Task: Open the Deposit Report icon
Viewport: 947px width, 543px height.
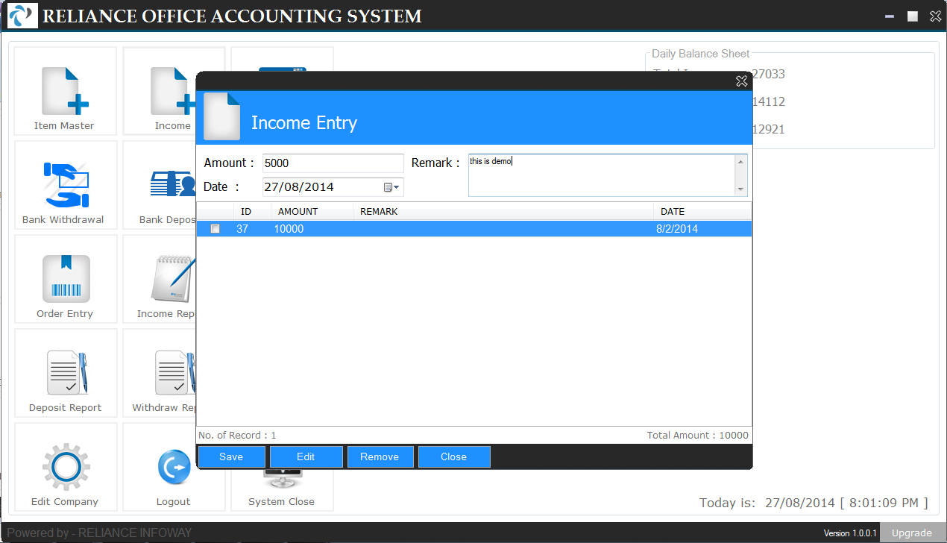Action: pos(66,374)
